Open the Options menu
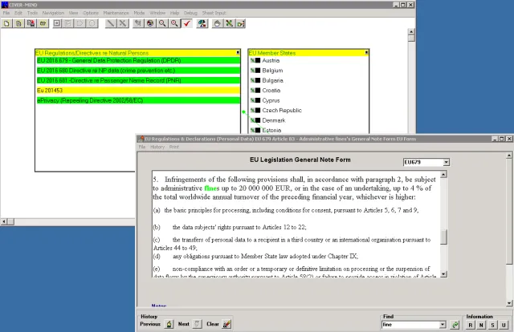The width and height of the screenshot is (514, 332). [x=91, y=13]
